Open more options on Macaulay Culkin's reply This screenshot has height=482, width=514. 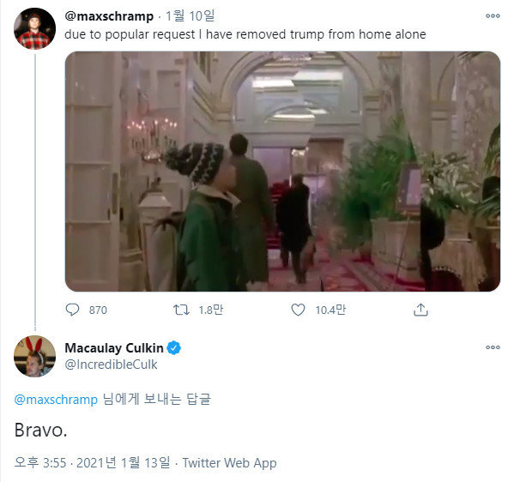[493, 347]
